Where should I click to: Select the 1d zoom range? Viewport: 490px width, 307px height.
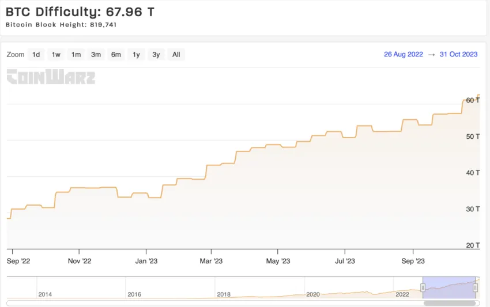[36, 55]
